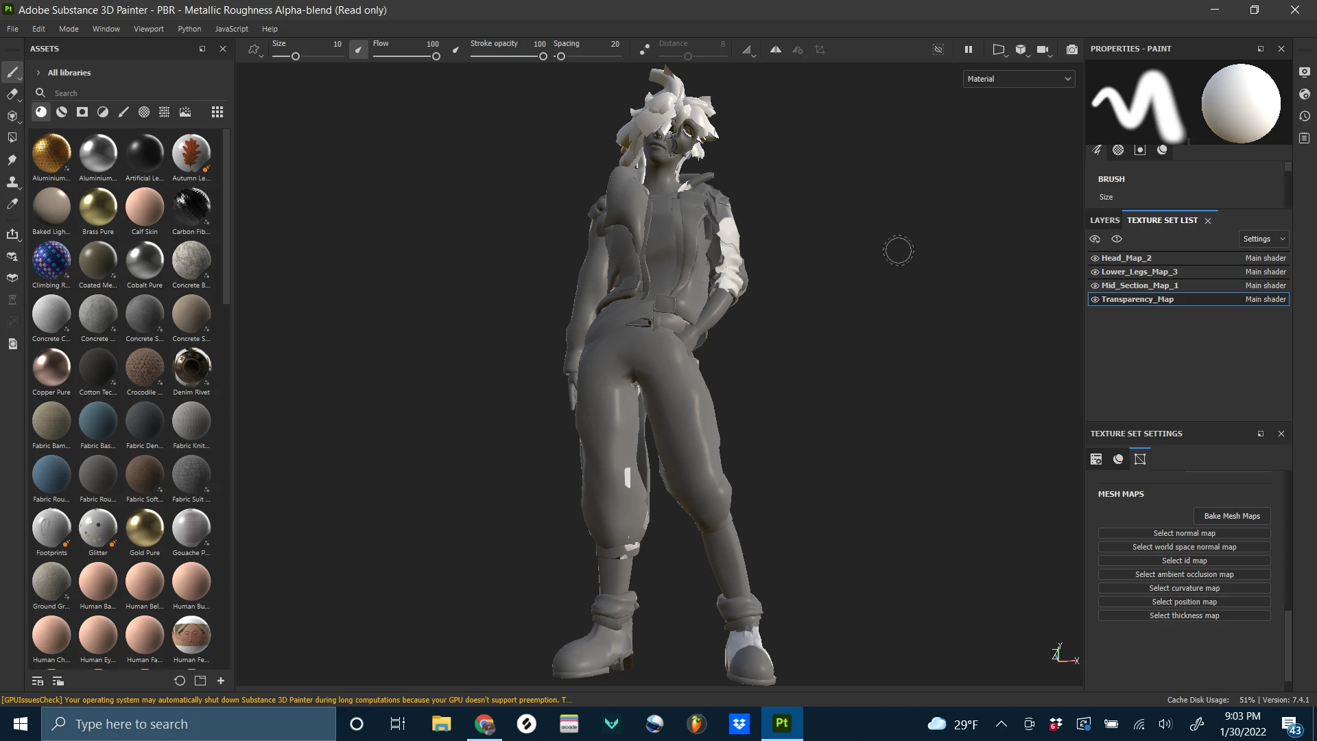Click the Bake Mesh Maps button
1317x741 pixels.
tap(1231, 516)
